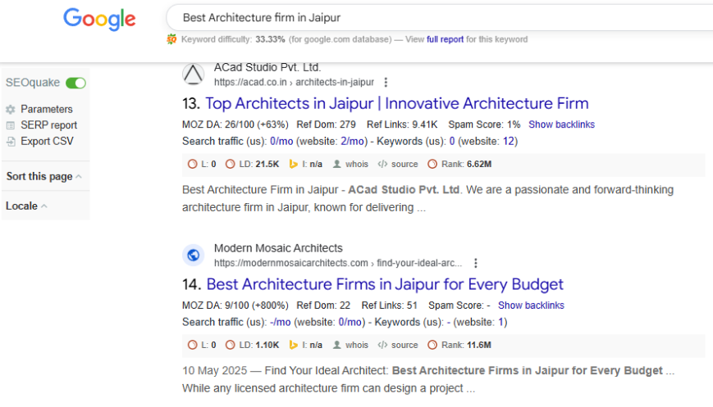This screenshot has height=407, width=713.
Task: Click the Modern Mosaic Architects site name
Action: (x=278, y=248)
